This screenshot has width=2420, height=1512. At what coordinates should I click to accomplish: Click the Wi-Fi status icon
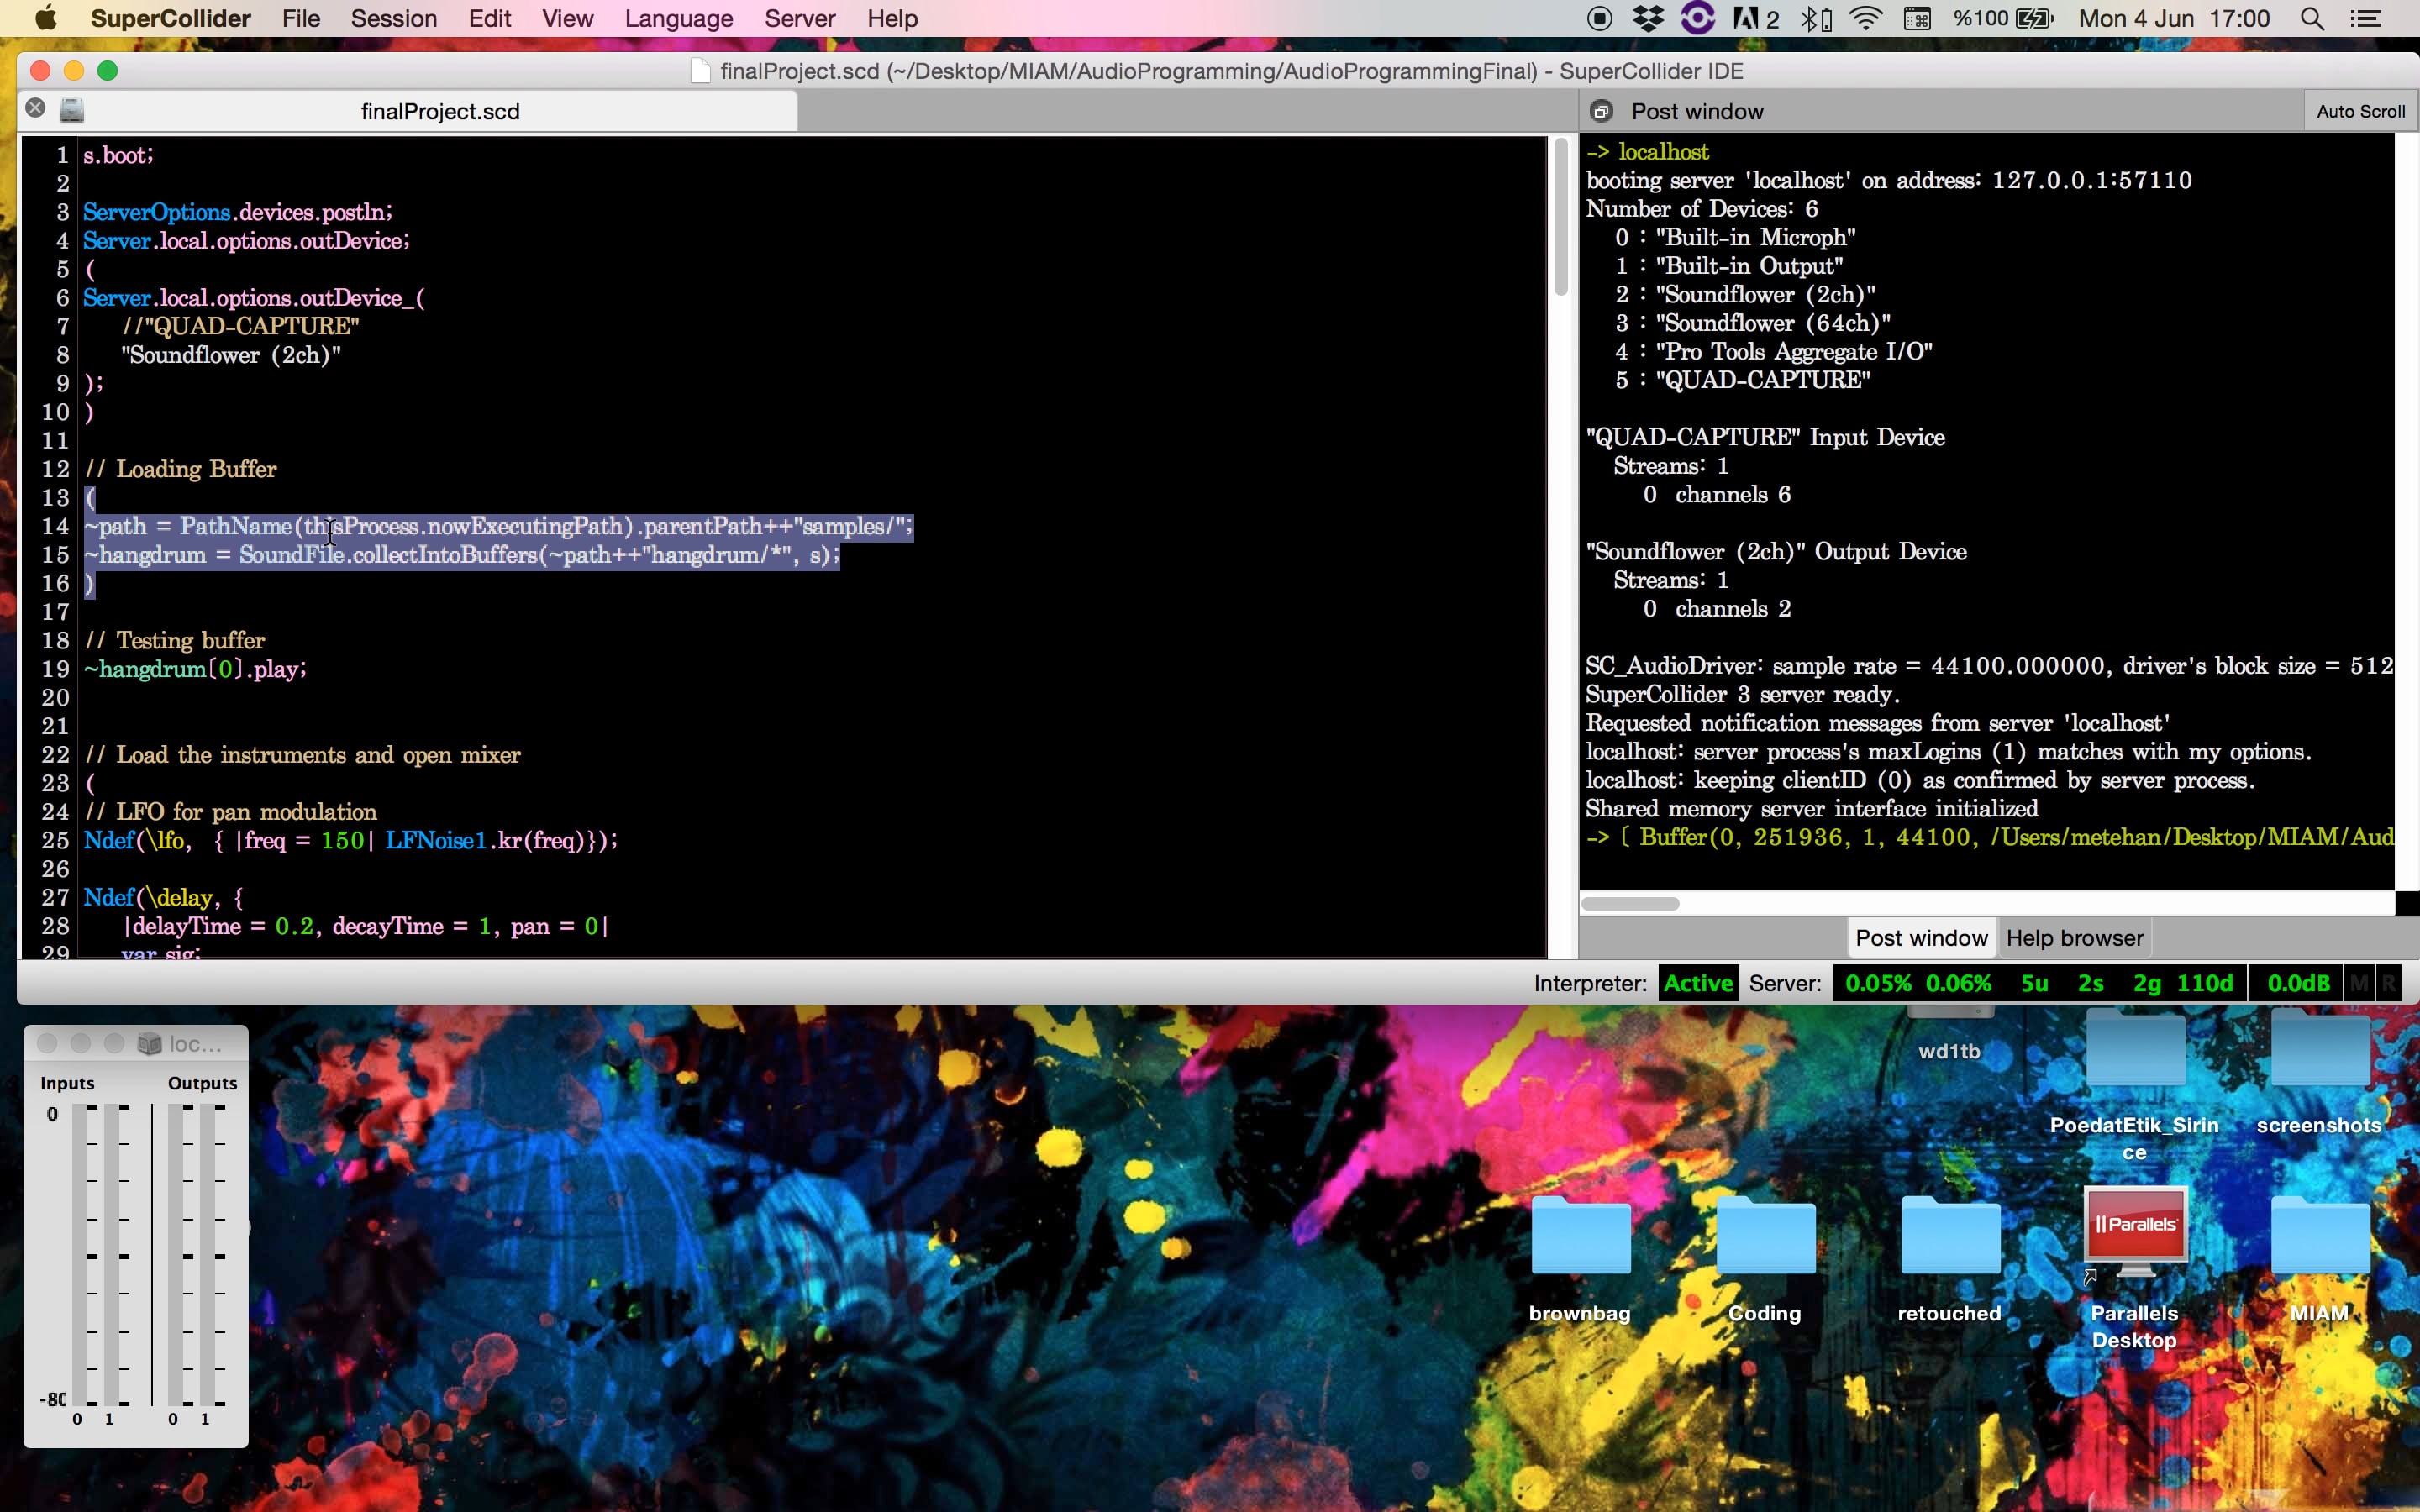click(1865, 18)
